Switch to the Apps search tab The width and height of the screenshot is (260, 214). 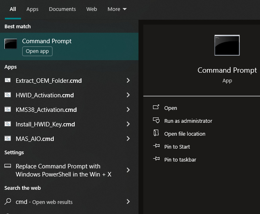(32, 9)
